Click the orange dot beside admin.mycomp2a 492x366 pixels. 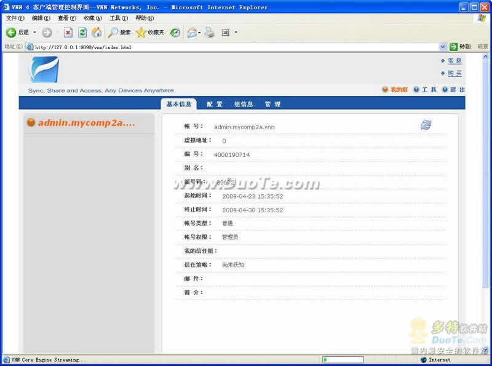point(31,122)
